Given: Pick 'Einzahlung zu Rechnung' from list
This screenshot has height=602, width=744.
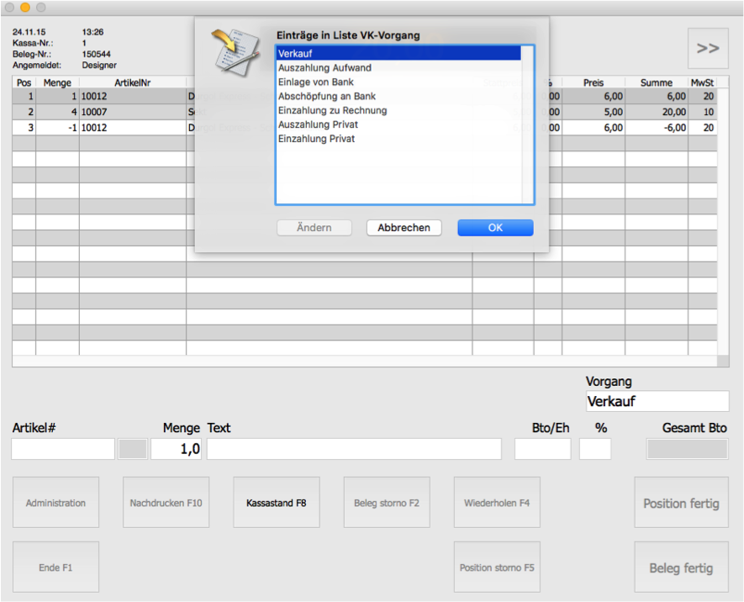Looking at the screenshot, I should pos(332,111).
